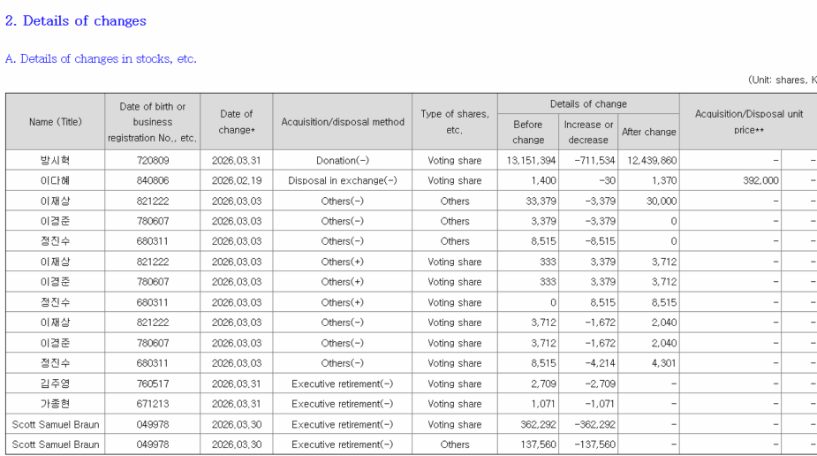Select the 'Name (Title)' column header

coord(55,122)
